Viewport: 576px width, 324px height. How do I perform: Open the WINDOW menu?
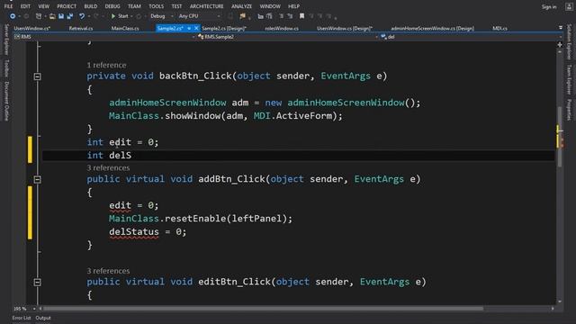[x=270, y=6]
